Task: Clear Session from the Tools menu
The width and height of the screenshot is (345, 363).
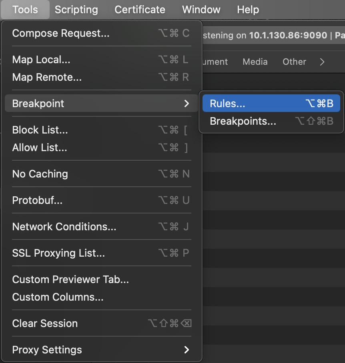Action: 45,323
